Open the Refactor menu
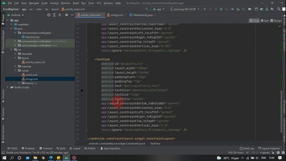The height and width of the screenshot is (161, 286). coord(66,3)
